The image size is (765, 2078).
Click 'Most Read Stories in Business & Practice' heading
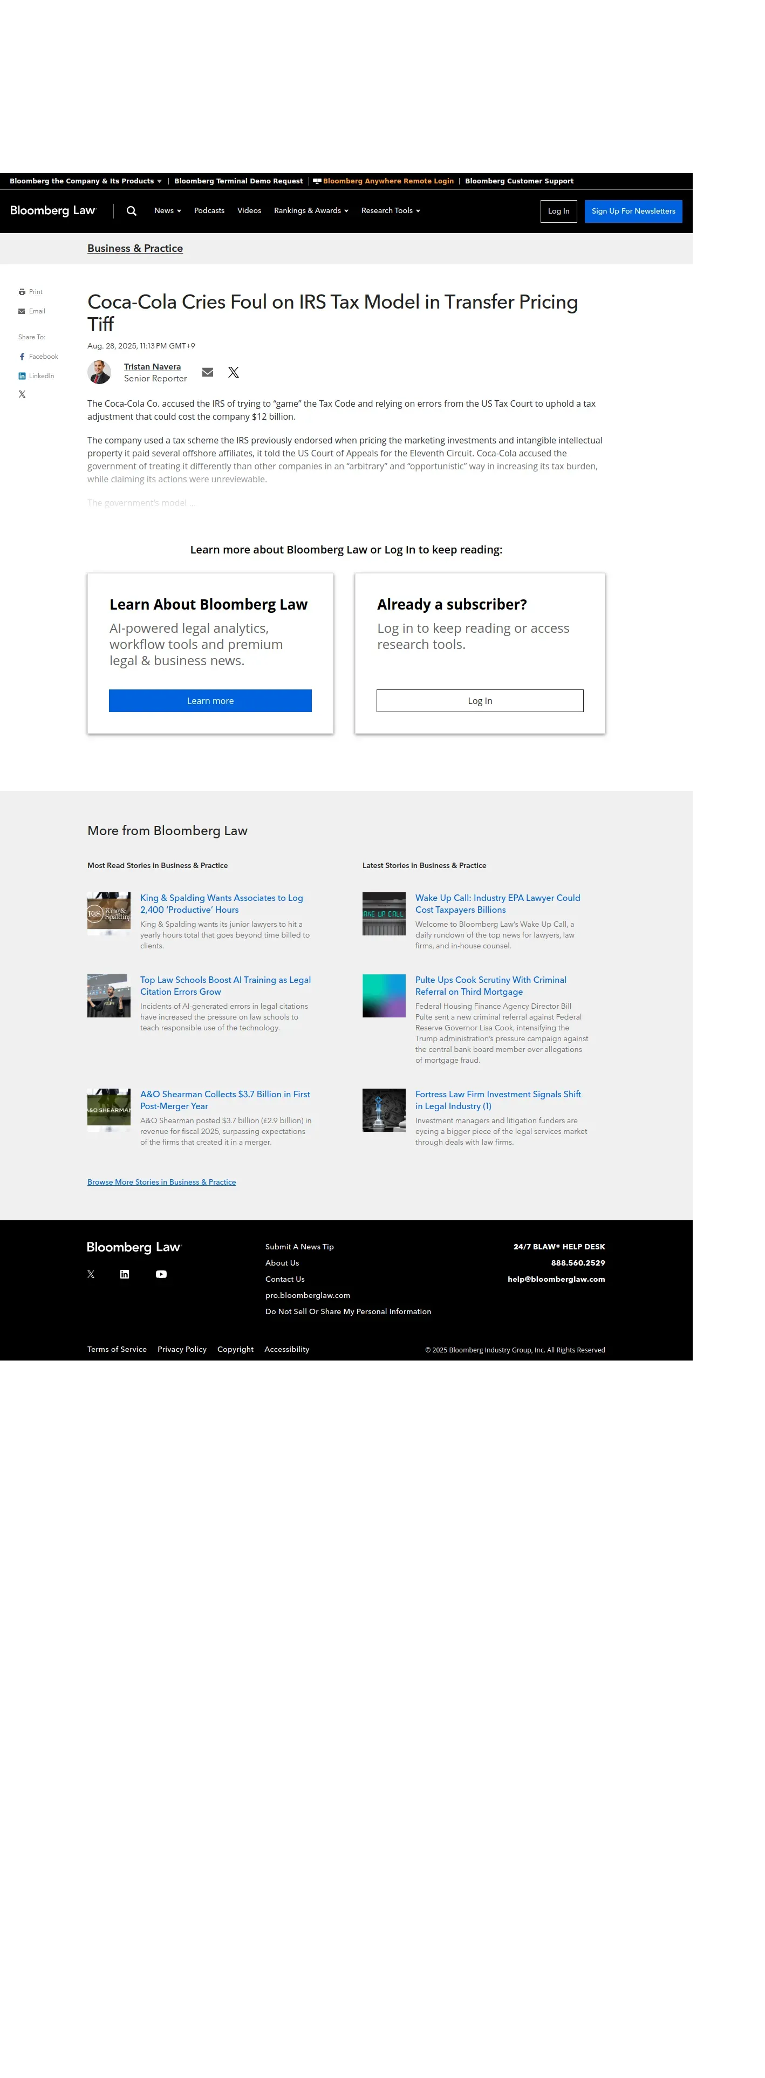[x=158, y=866]
